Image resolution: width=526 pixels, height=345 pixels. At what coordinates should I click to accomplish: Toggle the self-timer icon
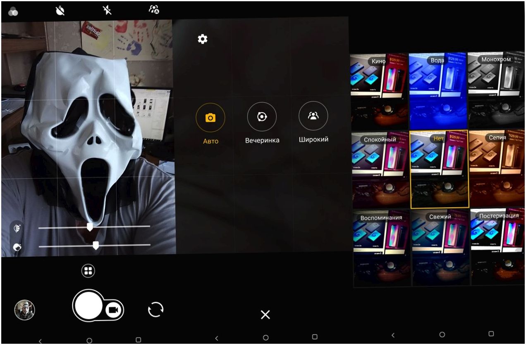[x=60, y=11]
